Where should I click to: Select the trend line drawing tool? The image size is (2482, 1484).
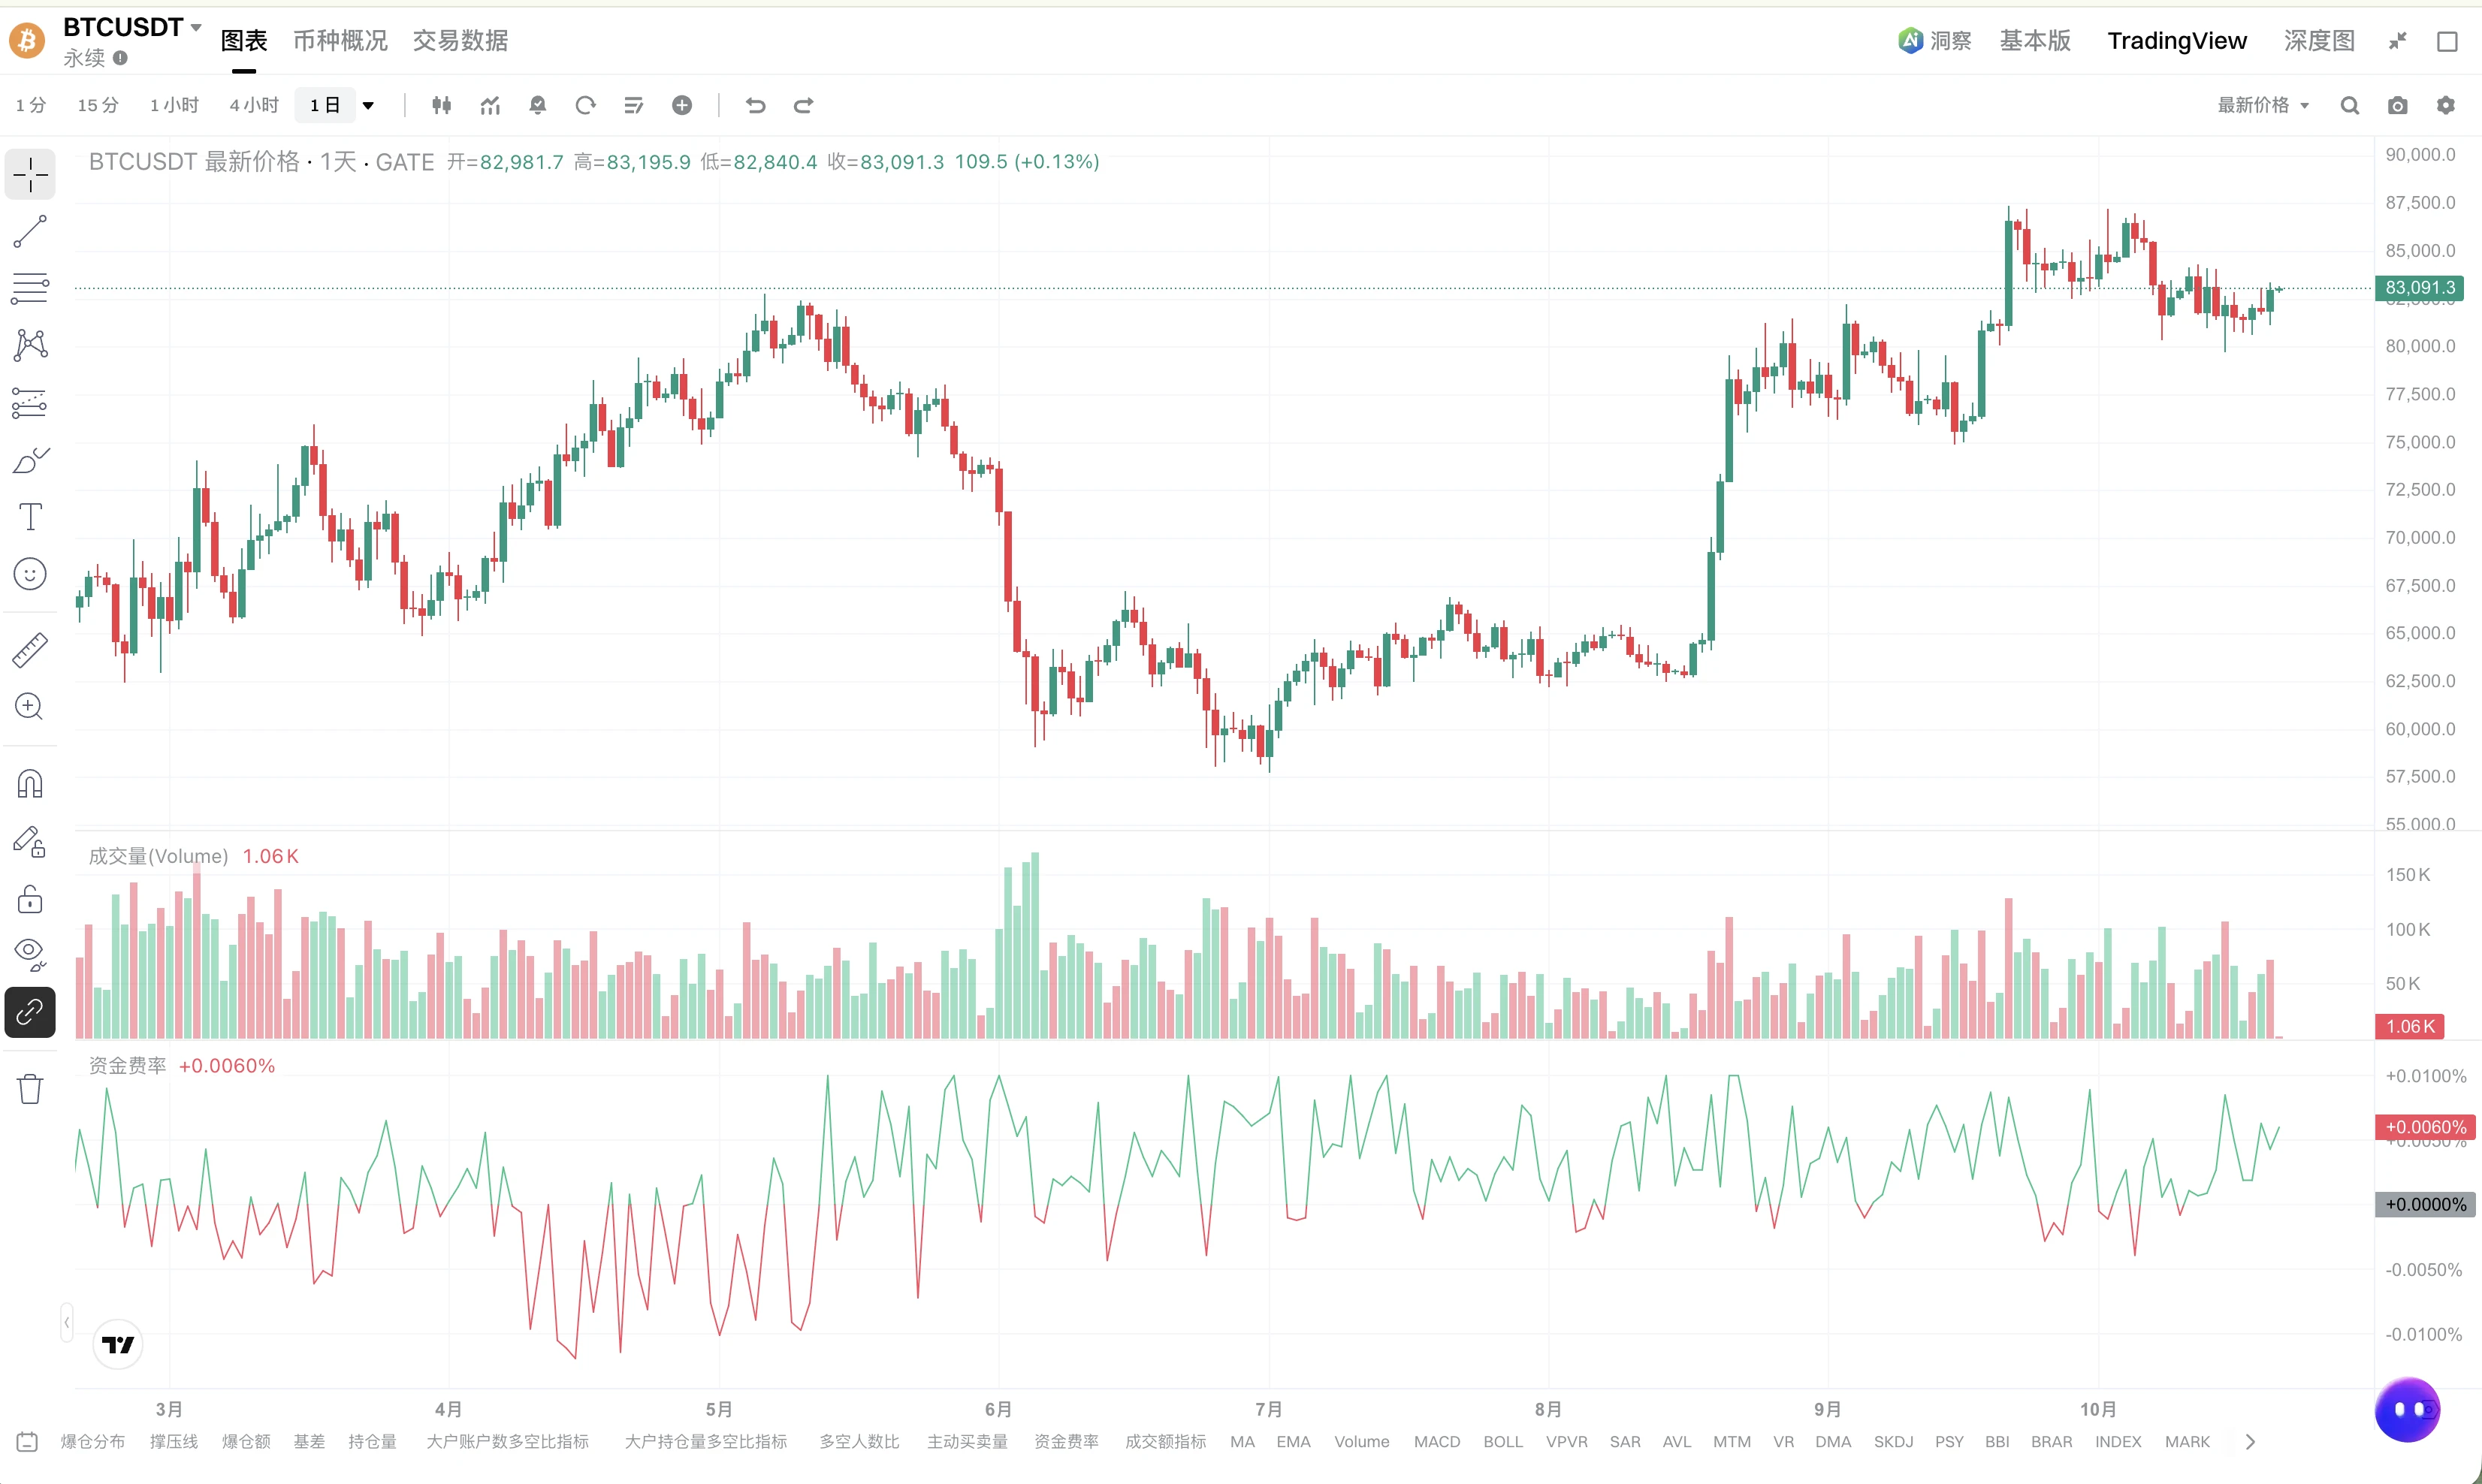point(30,231)
